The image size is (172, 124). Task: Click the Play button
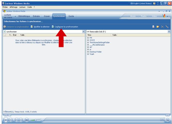pos(6,120)
